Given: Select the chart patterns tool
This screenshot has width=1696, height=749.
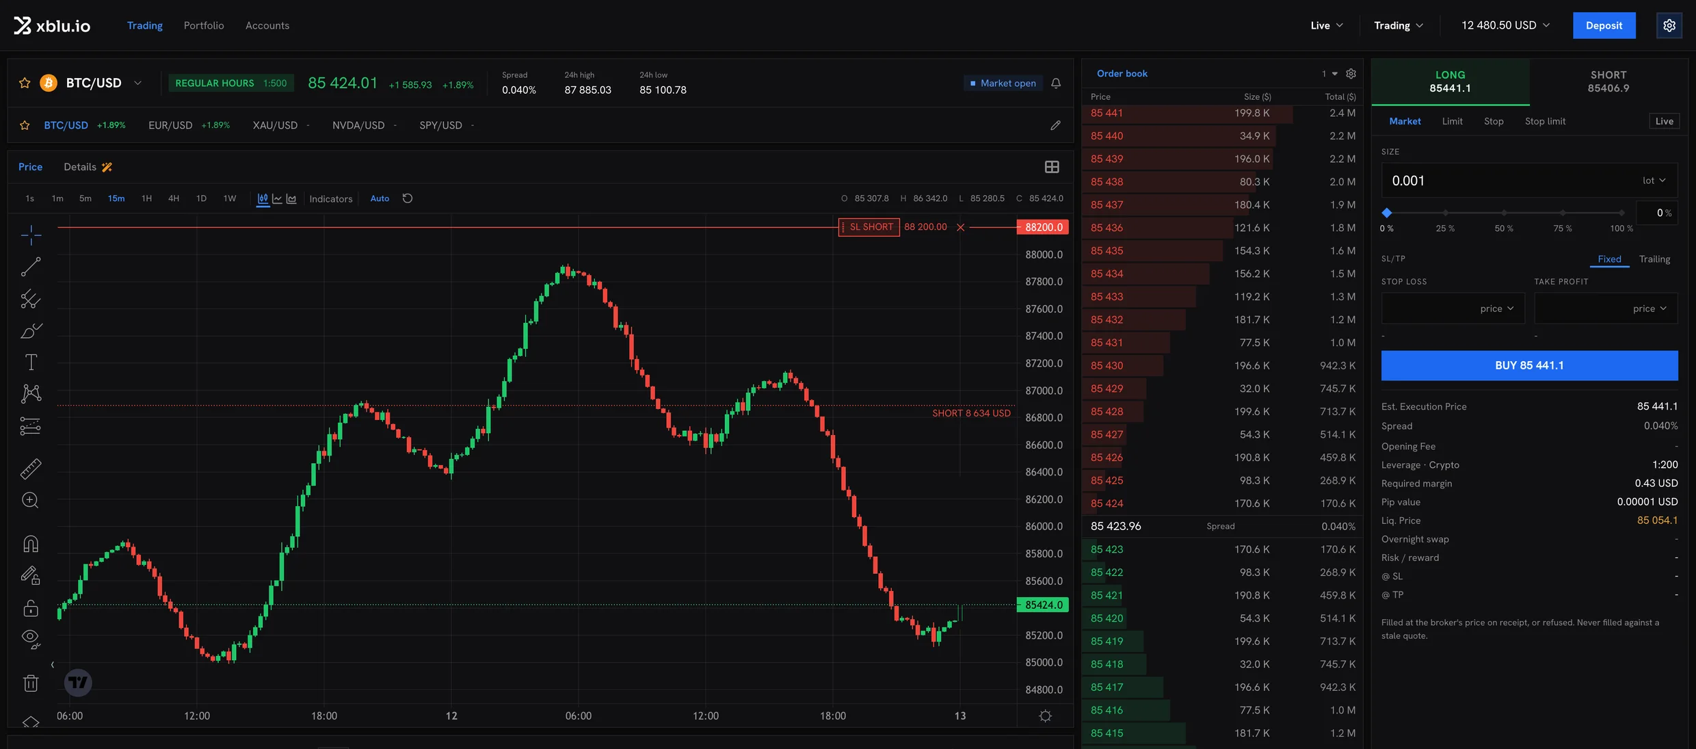Looking at the screenshot, I should point(31,393).
